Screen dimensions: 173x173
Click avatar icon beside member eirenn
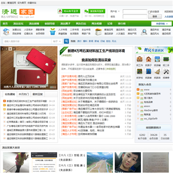pos(142,106)
